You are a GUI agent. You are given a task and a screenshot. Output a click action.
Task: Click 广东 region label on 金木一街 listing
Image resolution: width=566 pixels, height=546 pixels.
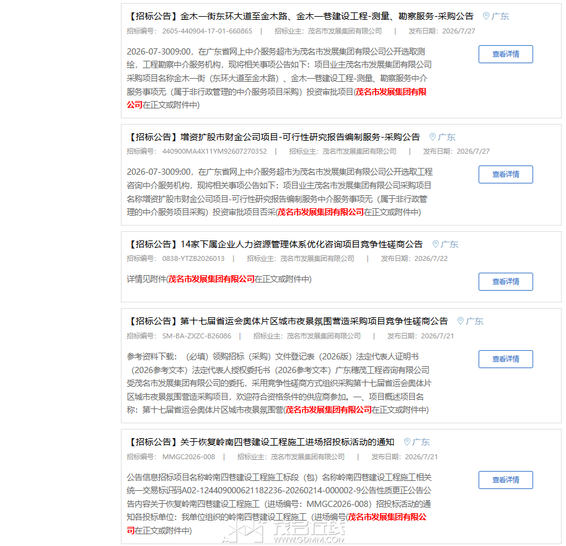(x=500, y=16)
